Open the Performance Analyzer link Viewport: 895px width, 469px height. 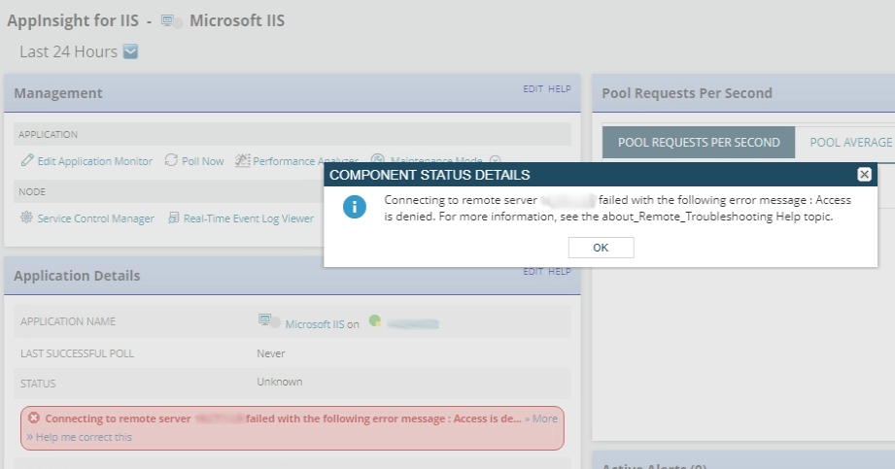pos(305,161)
